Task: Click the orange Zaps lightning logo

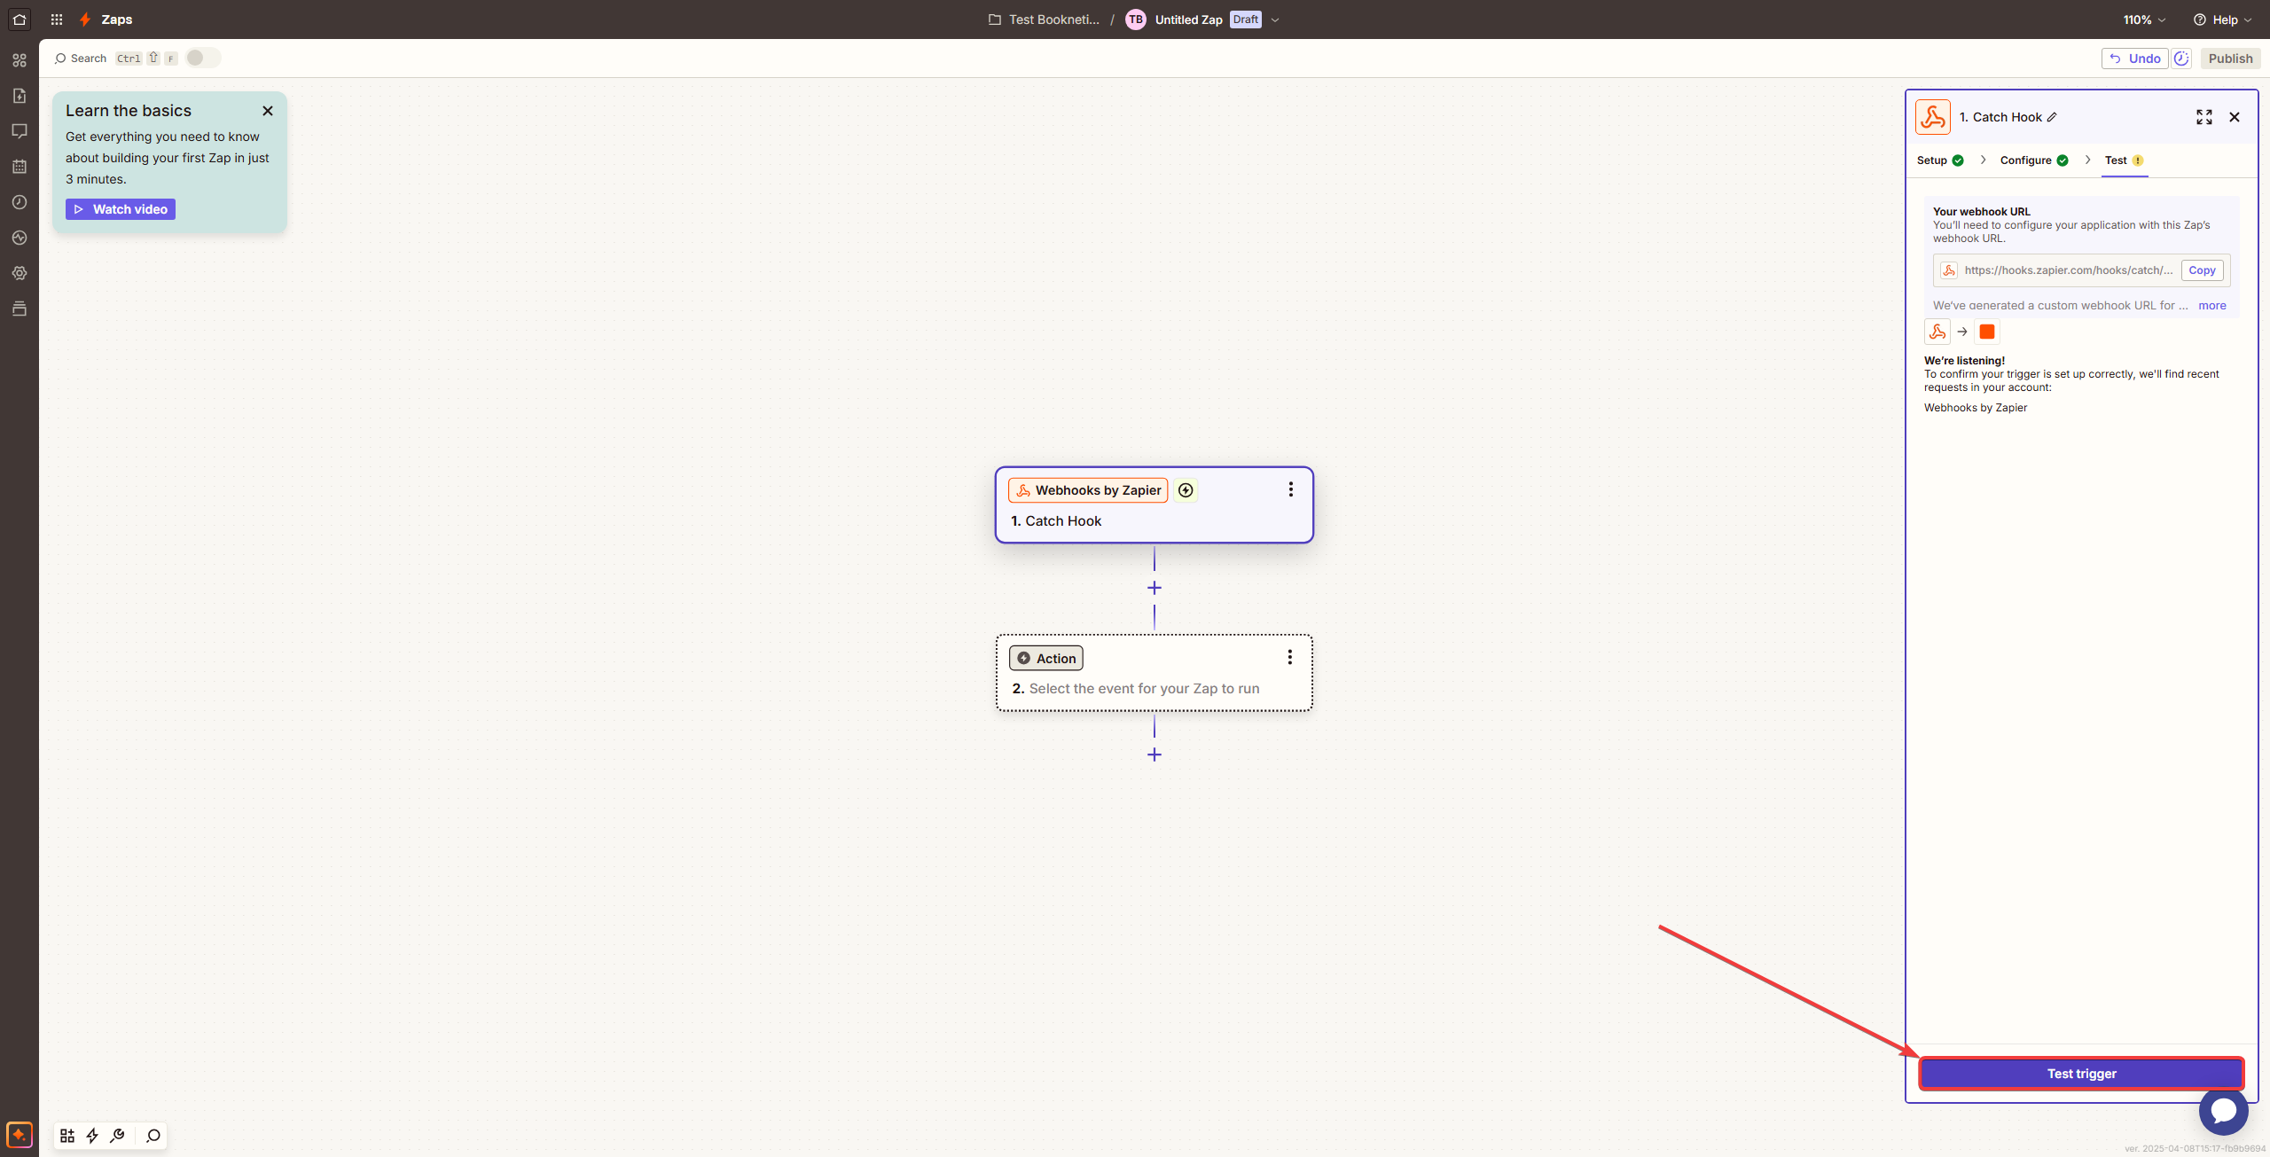Action: coord(85,20)
